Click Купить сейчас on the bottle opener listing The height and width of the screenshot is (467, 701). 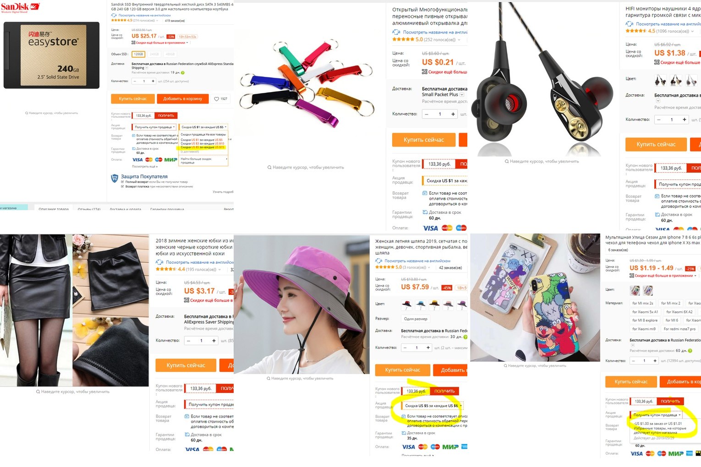click(x=424, y=140)
